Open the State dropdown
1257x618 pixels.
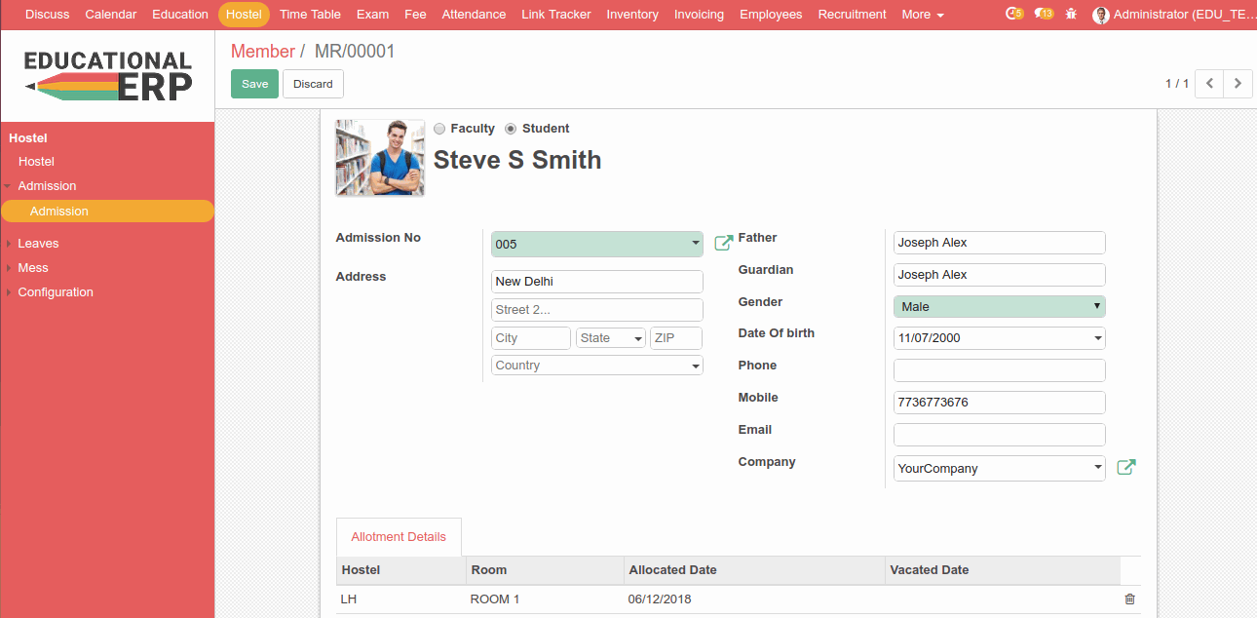pyautogui.click(x=611, y=338)
